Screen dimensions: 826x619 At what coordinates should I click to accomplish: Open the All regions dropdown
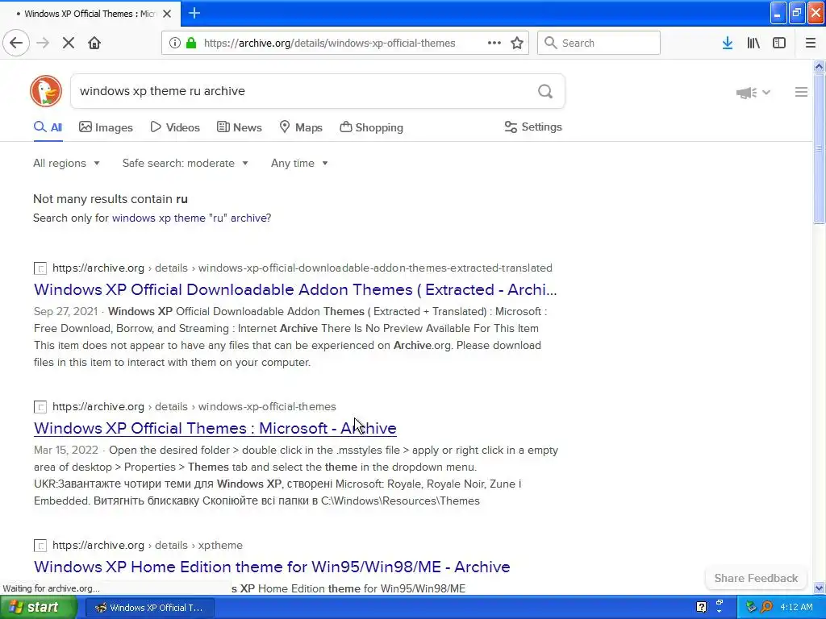click(66, 163)
